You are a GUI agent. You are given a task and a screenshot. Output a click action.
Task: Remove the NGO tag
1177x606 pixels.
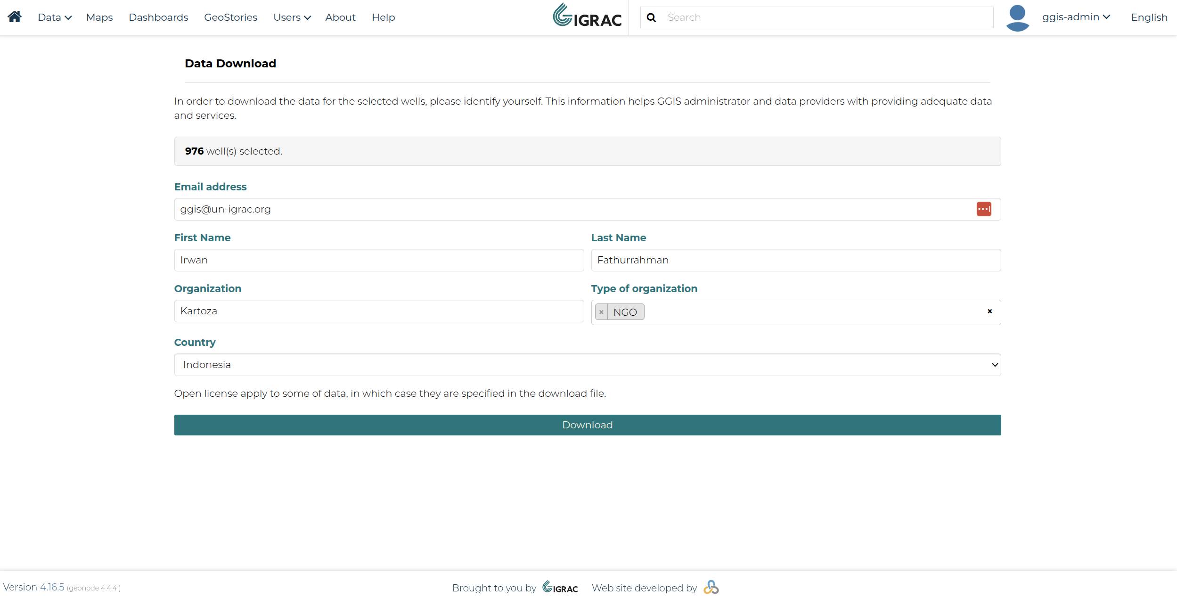point(601,312)
